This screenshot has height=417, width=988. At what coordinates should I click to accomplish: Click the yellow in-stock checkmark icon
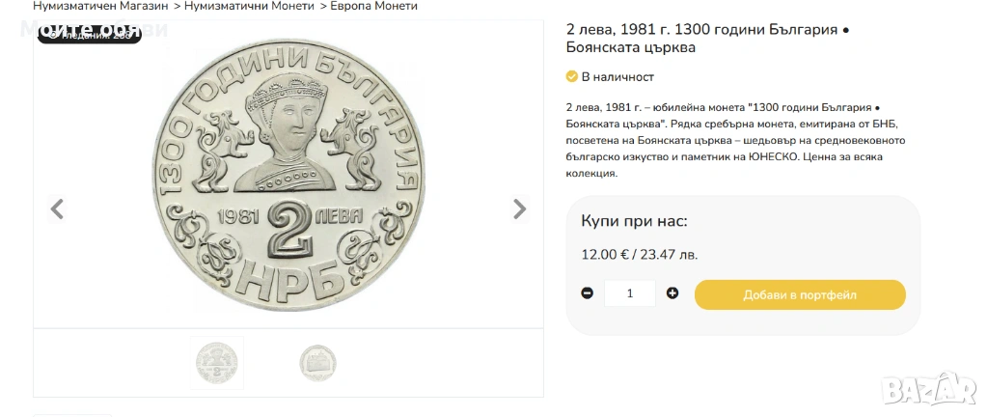571,76
